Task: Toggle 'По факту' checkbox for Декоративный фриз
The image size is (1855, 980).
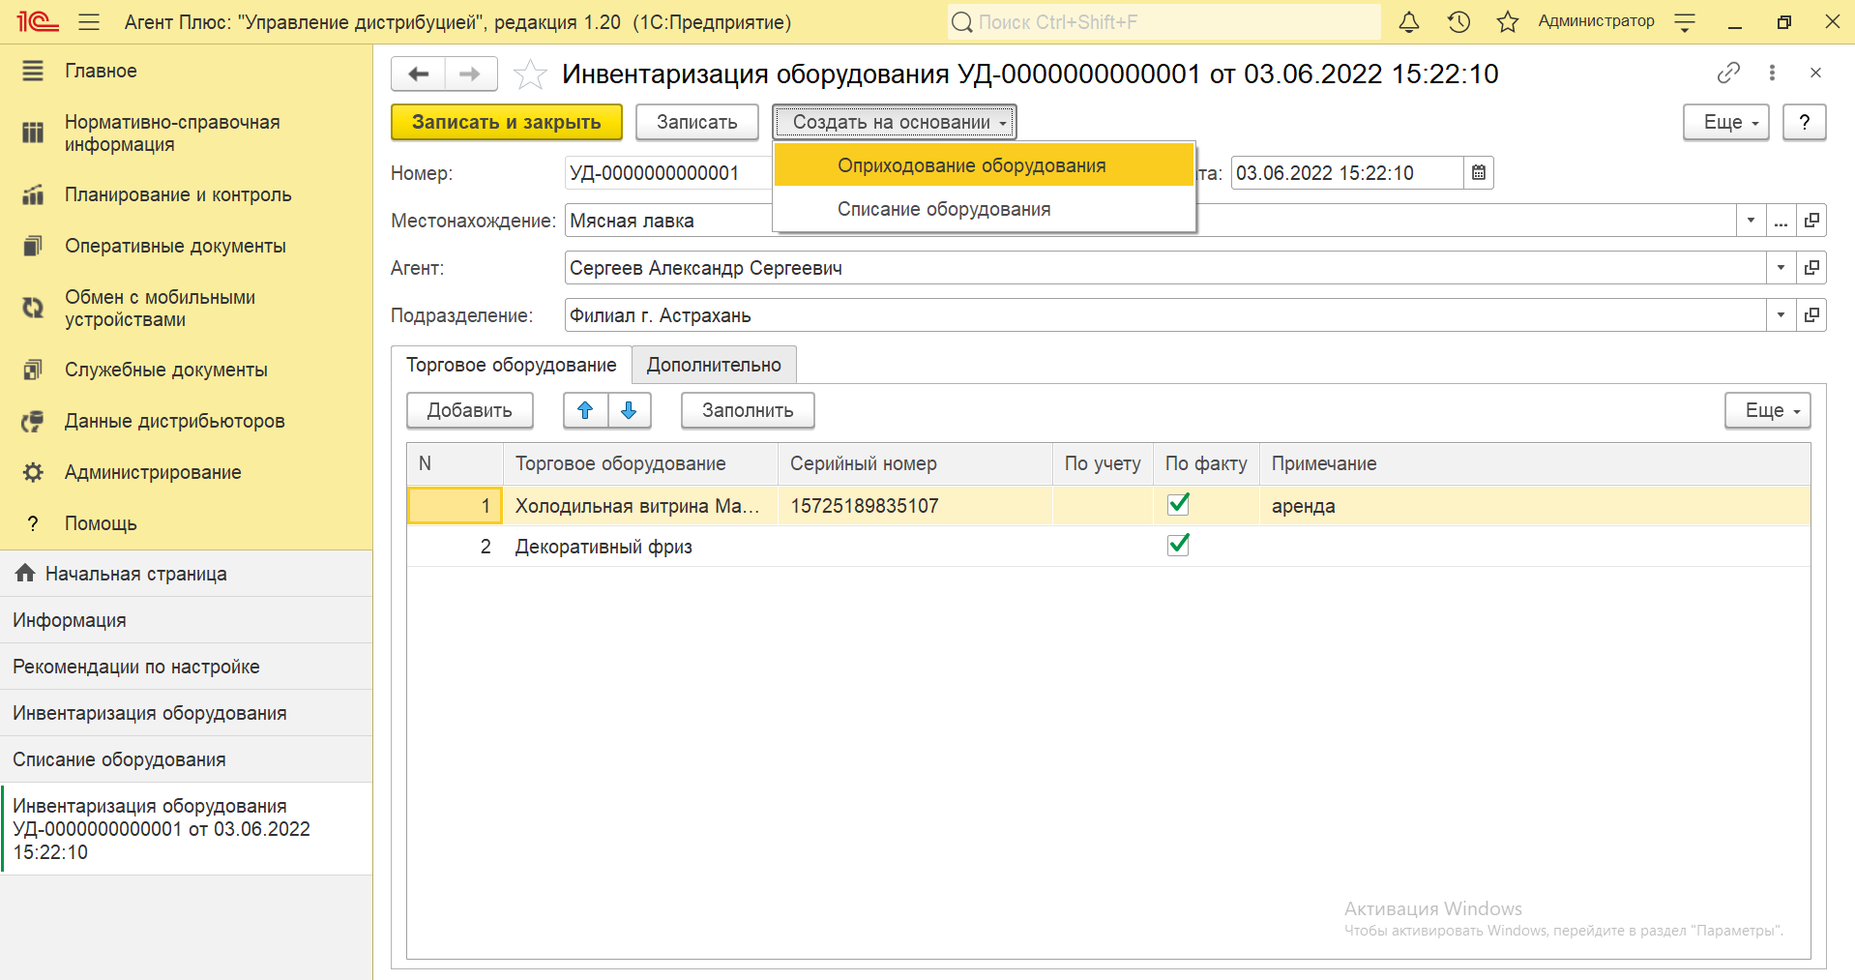Action: tap(1178, 546)
